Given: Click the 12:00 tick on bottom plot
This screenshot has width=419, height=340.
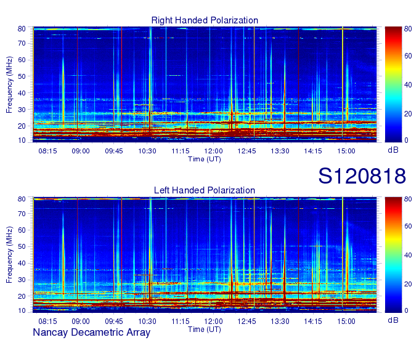Looking at the screenshot, I should [214, 322].
